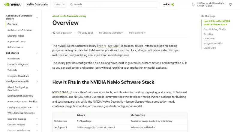Open About Configuring Guardrails page
Screen dimensions: 240x132
click(18, 88)
